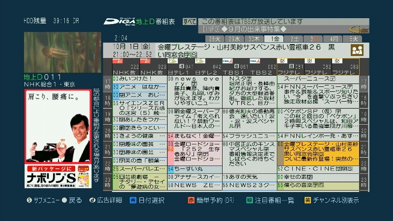Viewport: 393px width, 221px height.
Task: Select program フラッシュニュ…
Action: 250,136
